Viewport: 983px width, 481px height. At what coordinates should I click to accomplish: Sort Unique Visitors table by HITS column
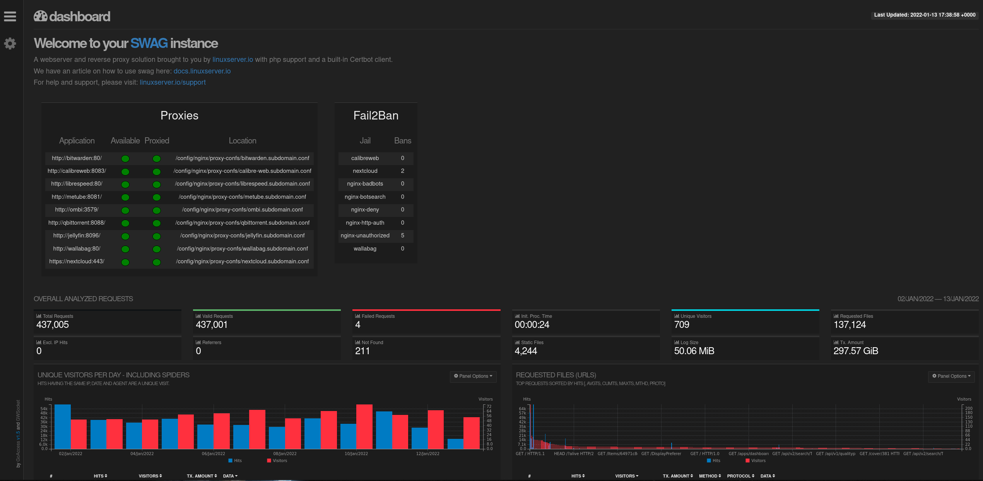(101, 476)
